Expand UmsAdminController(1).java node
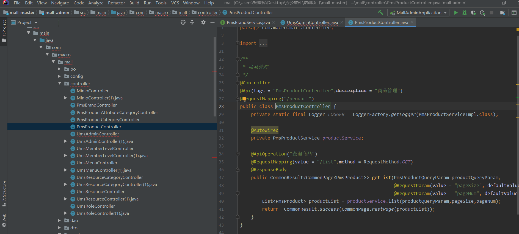 [66, 141]
